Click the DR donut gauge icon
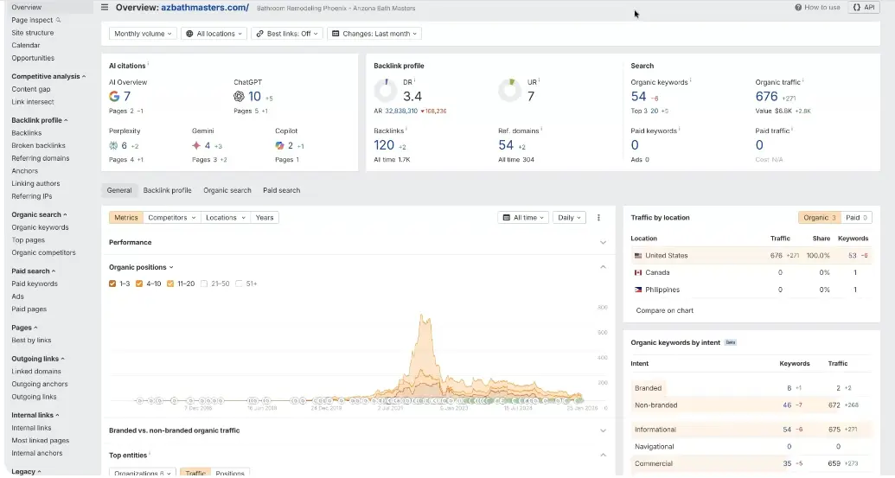 coord(386,90)
